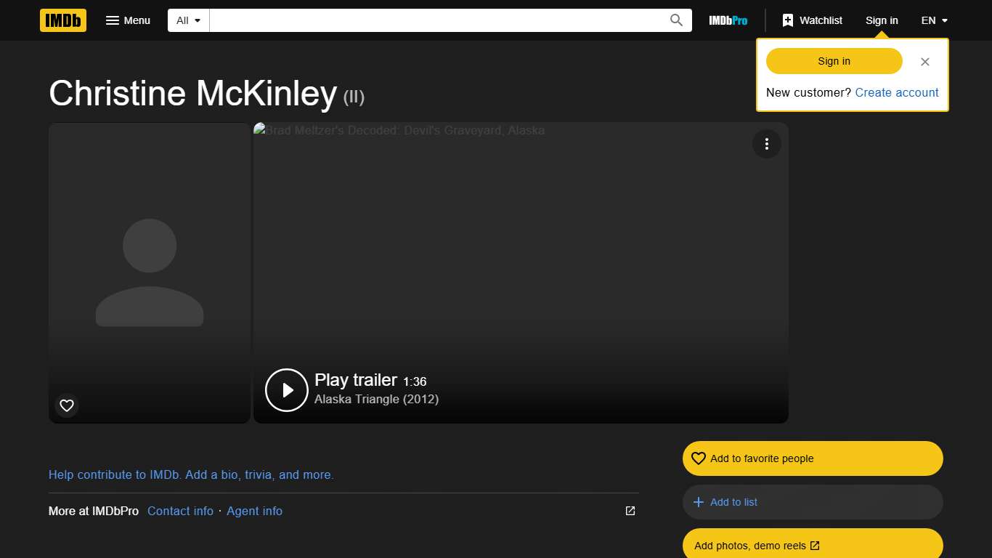Click the plus icon on Add to list
Image resolution: width=992 pixels, height=558 pixels.
point(698,502)
